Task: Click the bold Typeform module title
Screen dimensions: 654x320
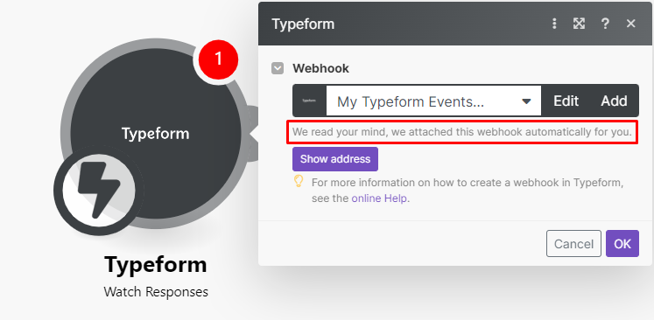Action: pos(156,265)
